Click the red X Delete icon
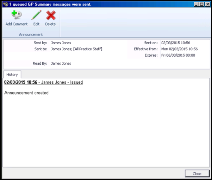This screenshot has height=180, width=212. pos(50,15)
